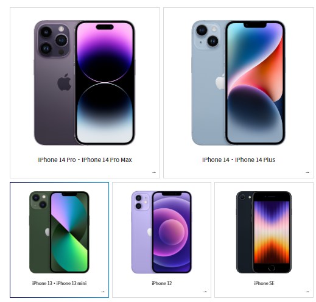Click the arrow icon in the iPhone SE card
The height and width of the screenshot is (302, 316).
pyautogui.click(x=307, y=292)
